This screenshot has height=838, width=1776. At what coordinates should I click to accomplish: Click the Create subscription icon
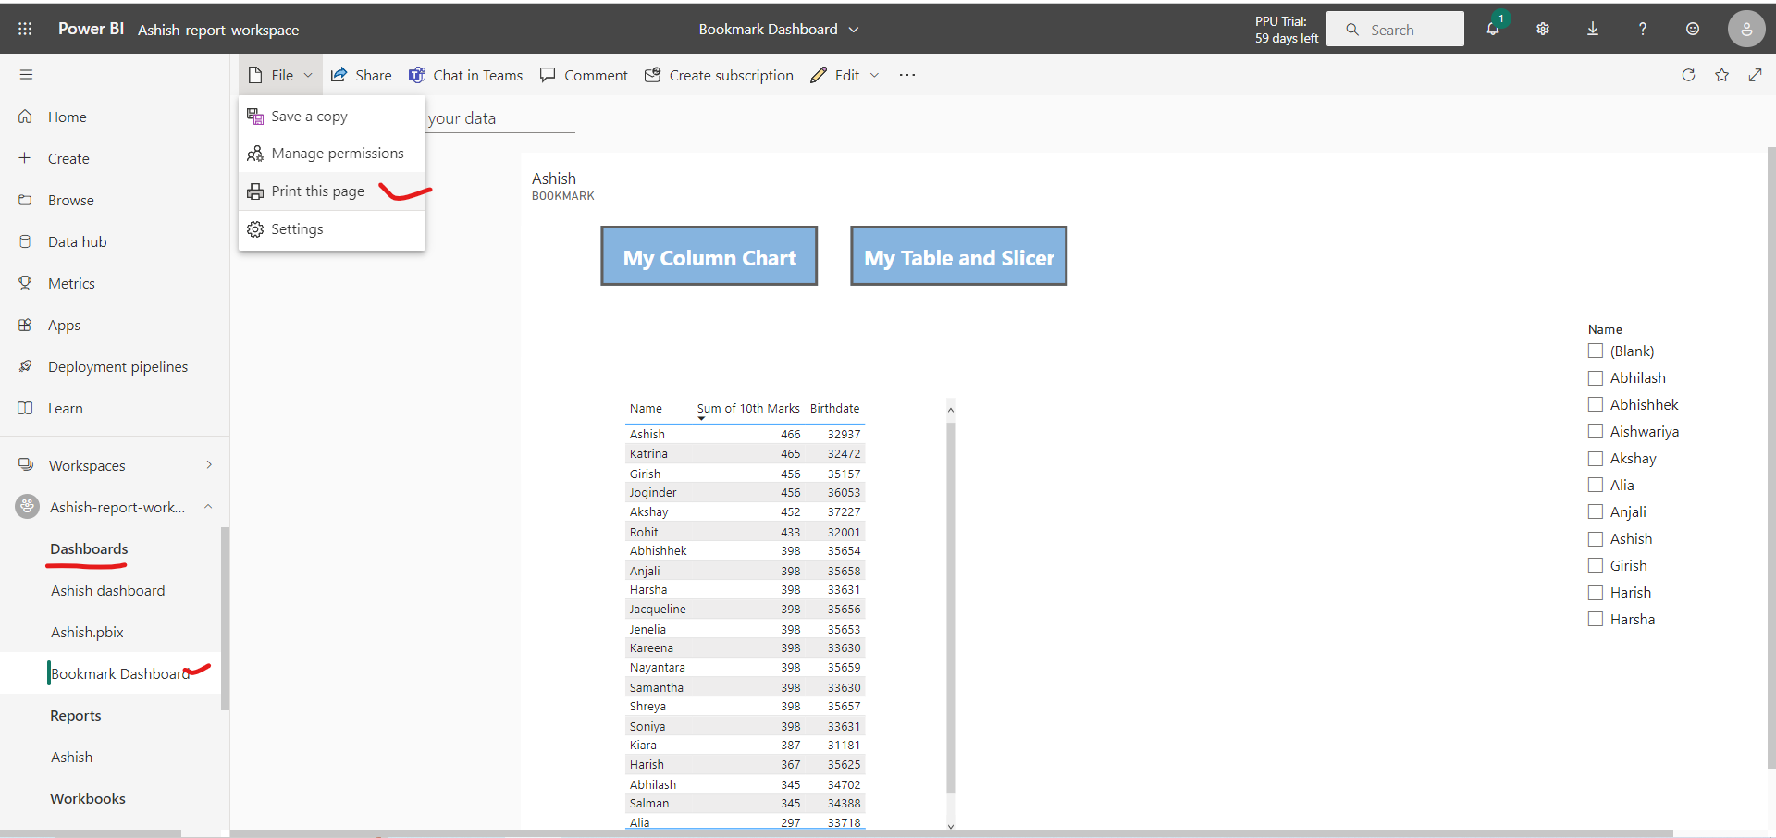pyautogui.click(x=654, y=75)
